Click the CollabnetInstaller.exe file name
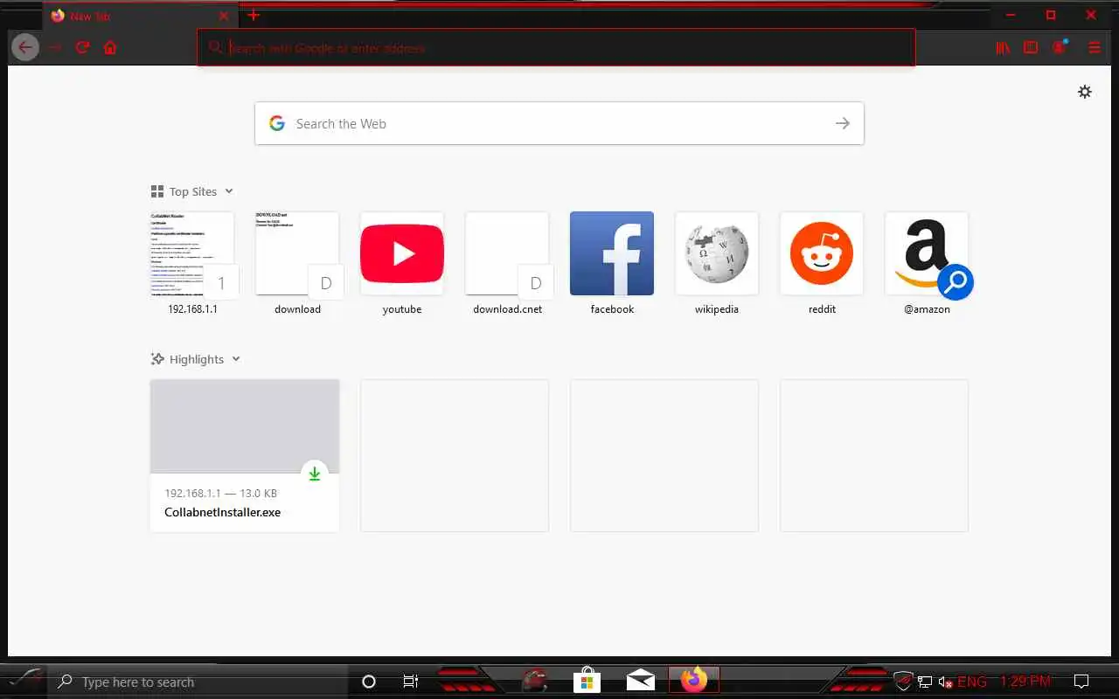Image resolution: width=1119 pixels, height=699 pixels. pos(223,513)
